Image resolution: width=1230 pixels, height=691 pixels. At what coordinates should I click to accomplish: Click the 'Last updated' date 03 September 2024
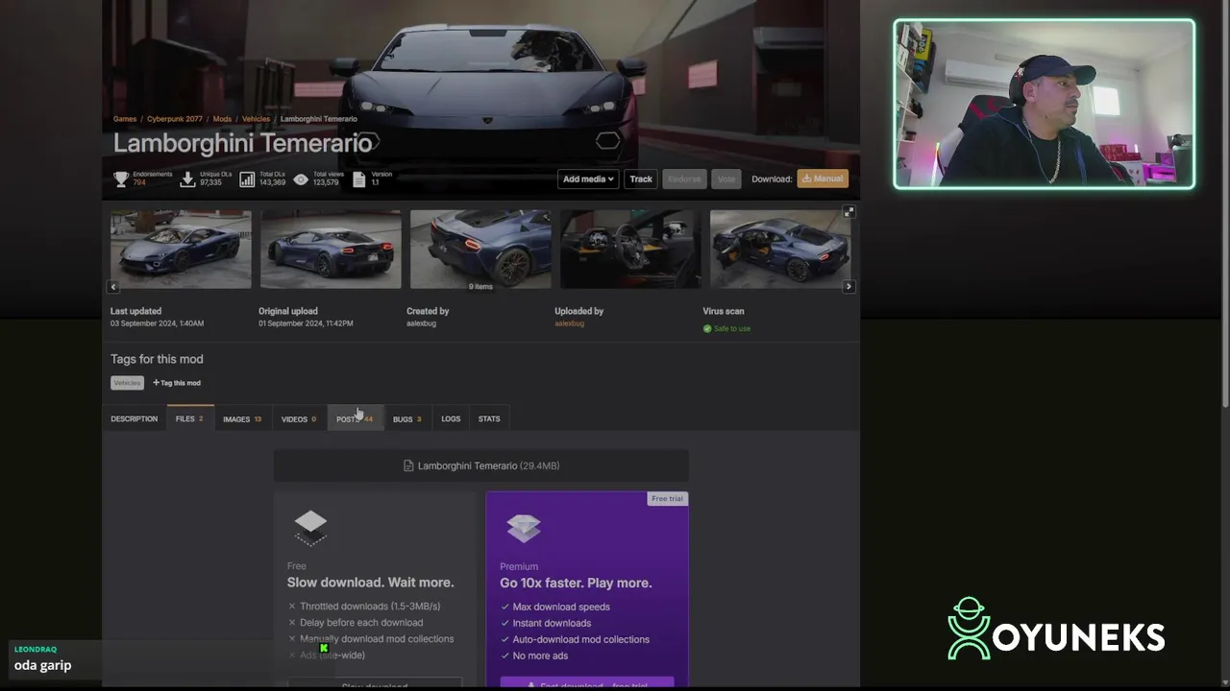(x=157, y=323)
